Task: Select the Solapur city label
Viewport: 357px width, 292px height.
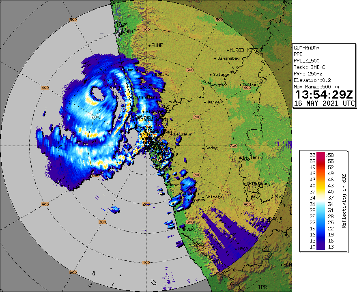Action: coord(221,75)
